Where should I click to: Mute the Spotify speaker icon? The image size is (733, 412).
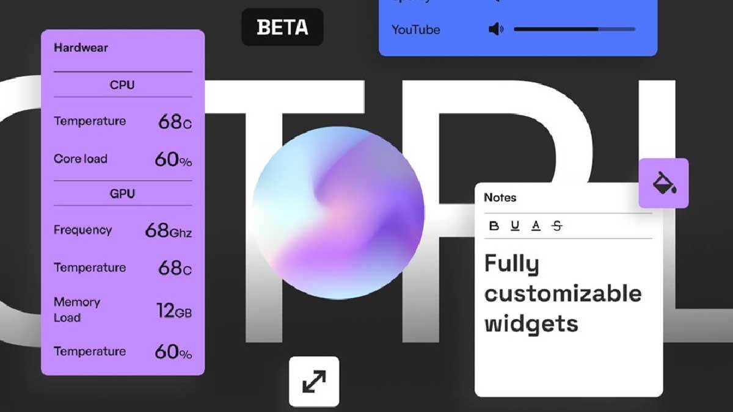tap(496, 2)
